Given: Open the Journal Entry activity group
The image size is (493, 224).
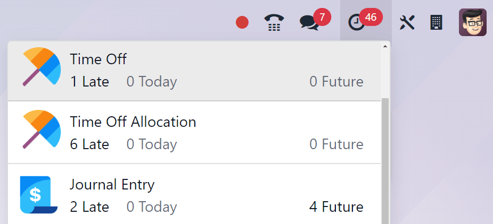Looking at the screenshot, I should (112, 185).
